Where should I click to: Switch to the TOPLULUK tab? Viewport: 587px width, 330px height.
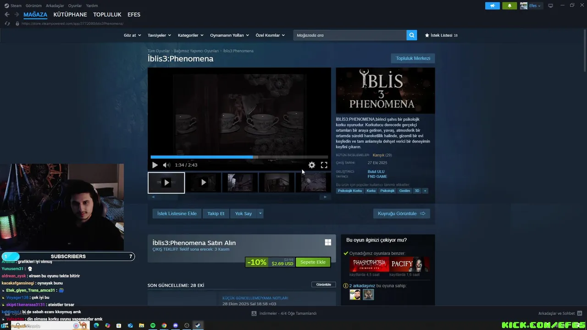(x=107, y=15)
